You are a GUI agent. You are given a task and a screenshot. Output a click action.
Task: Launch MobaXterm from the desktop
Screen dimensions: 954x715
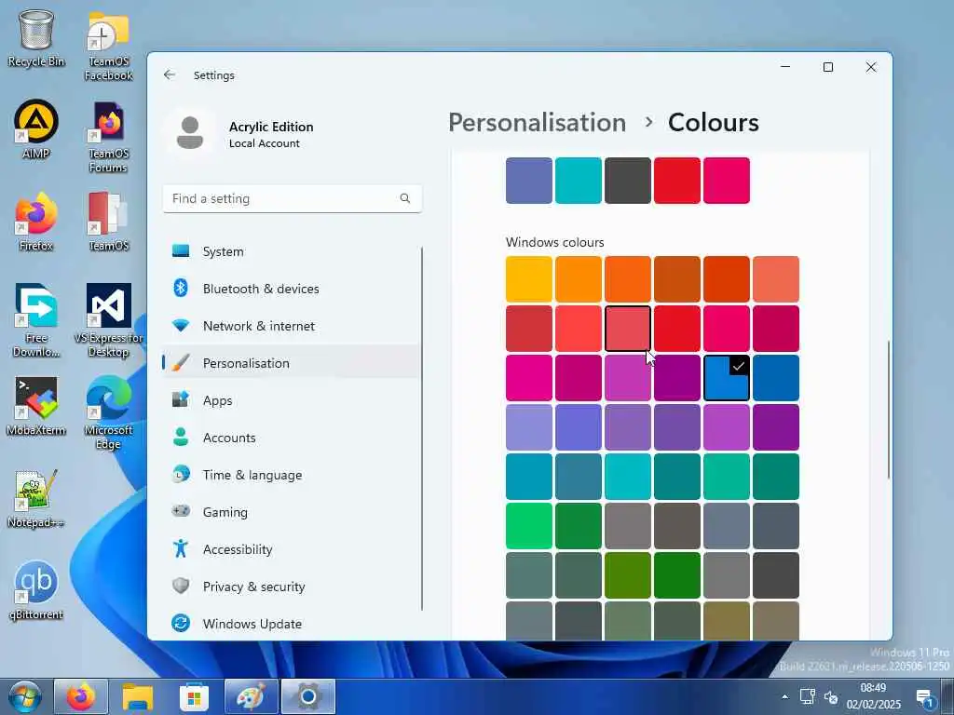36,406
